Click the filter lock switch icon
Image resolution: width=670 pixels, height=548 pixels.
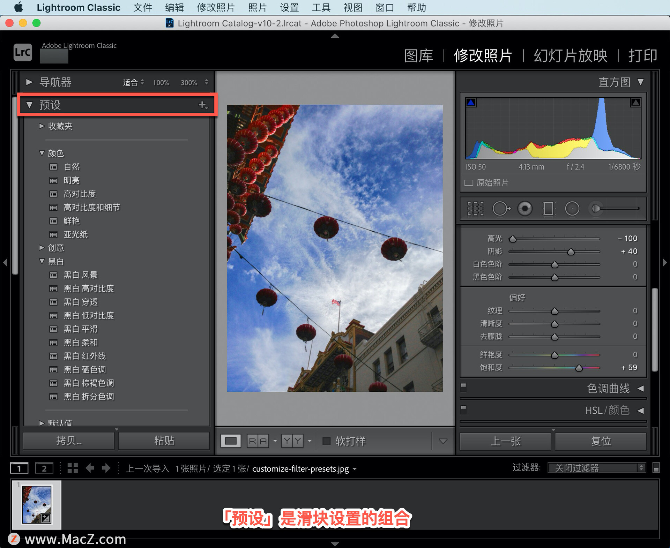tap(656, 468)
